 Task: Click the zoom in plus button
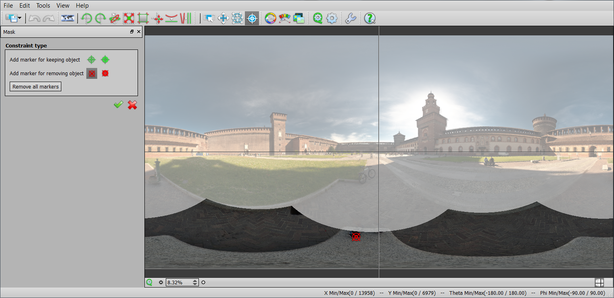[203, 282]
